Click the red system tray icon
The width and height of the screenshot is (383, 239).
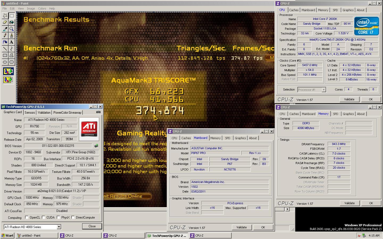pyautogui.click(x=359, y=235)
